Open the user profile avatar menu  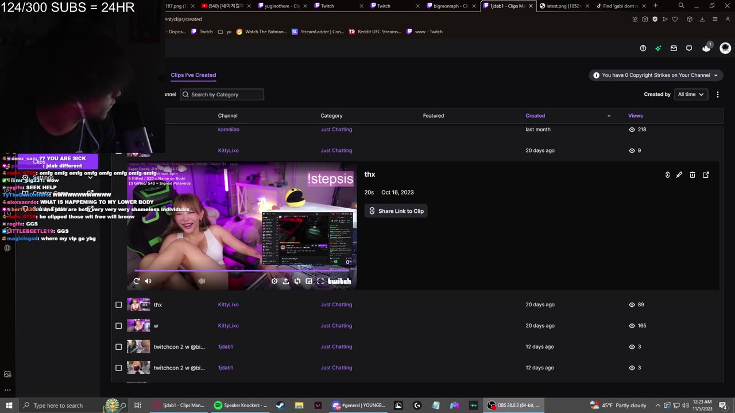click(725, 48)
